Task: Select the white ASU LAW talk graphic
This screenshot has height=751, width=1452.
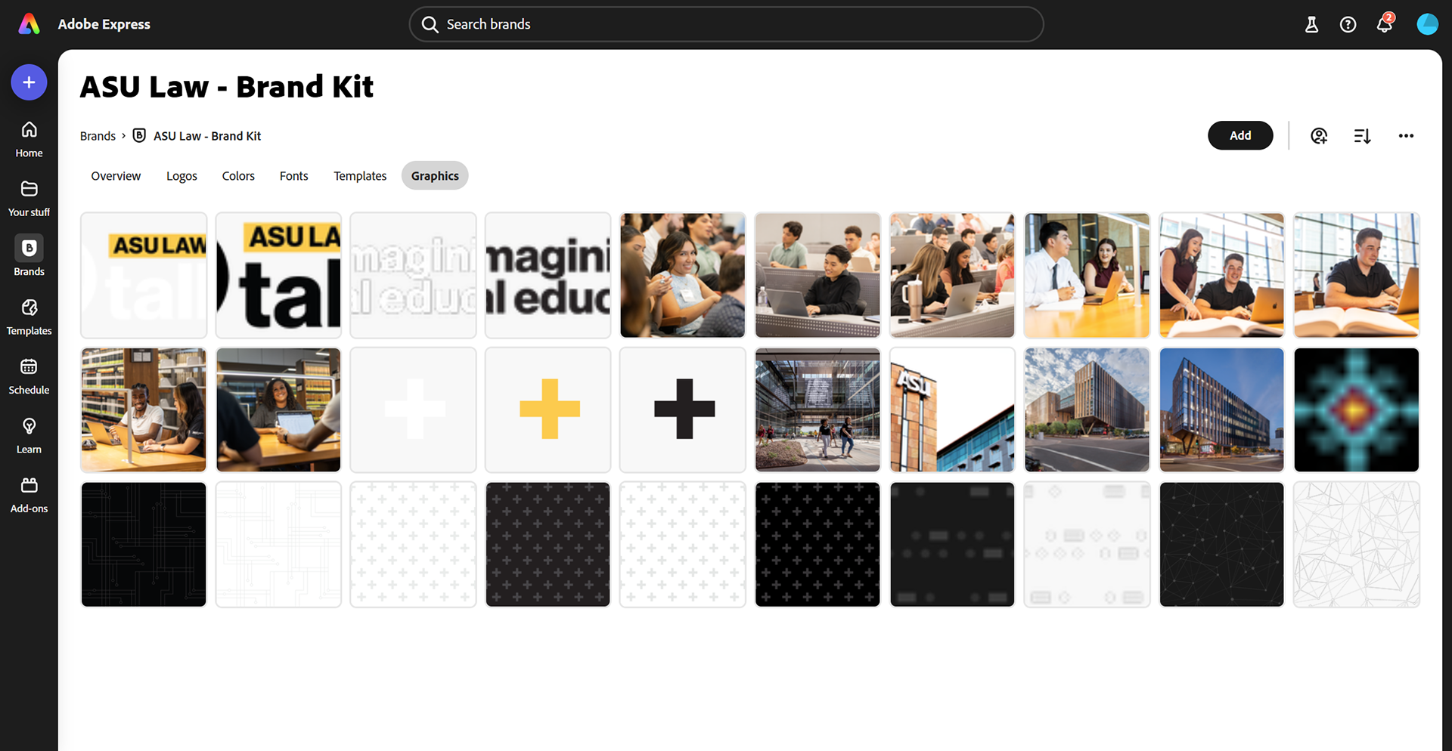Action: [x=144, y=275]
